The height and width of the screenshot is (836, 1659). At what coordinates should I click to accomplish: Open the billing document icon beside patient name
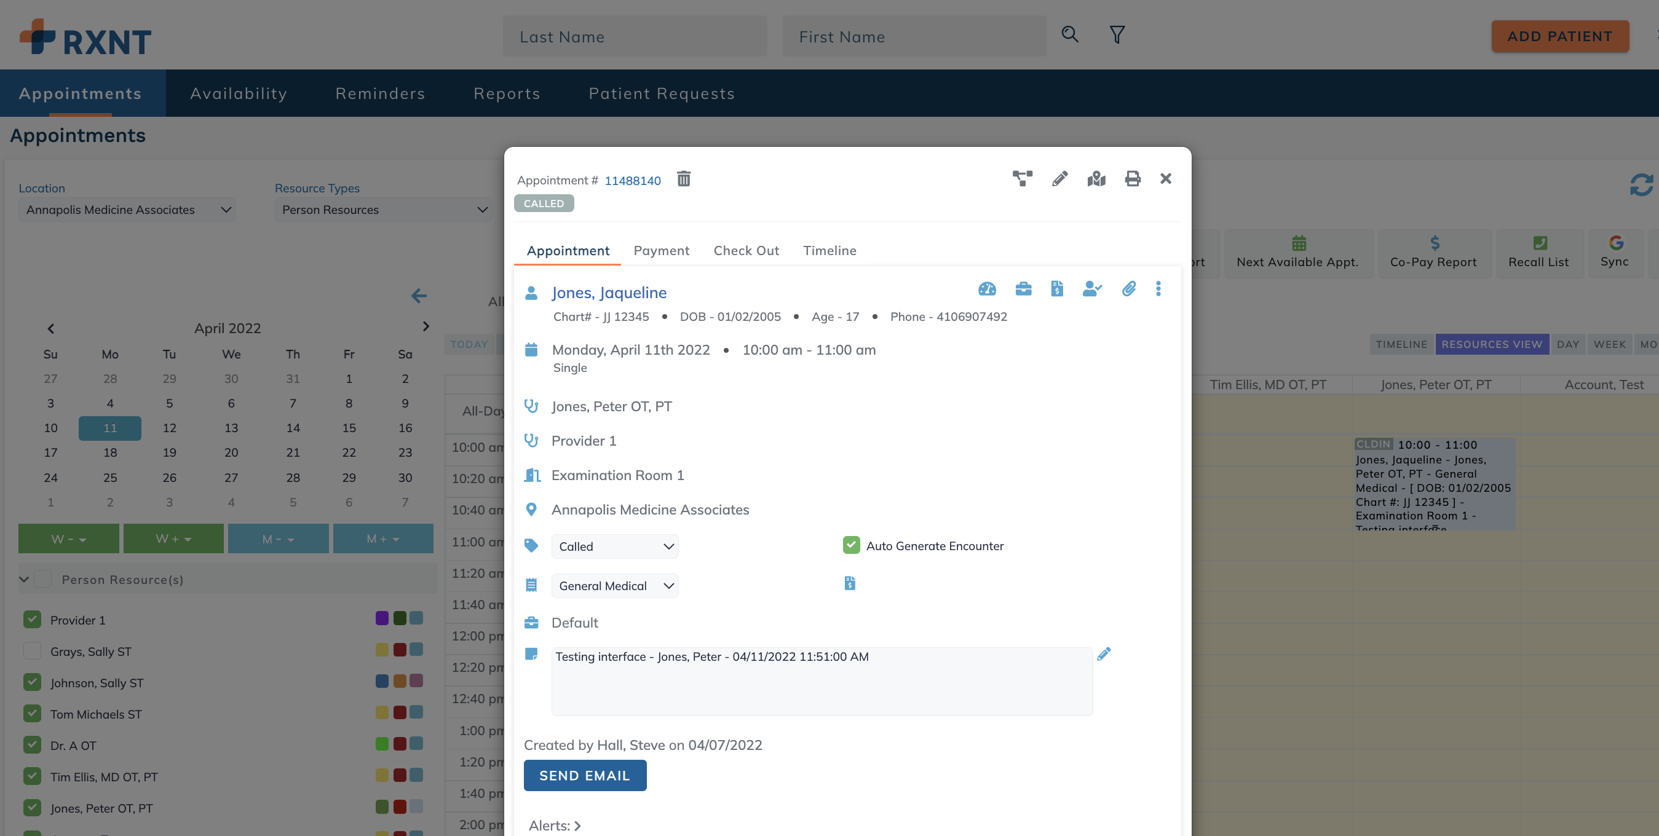click(x=1057, y=288)
